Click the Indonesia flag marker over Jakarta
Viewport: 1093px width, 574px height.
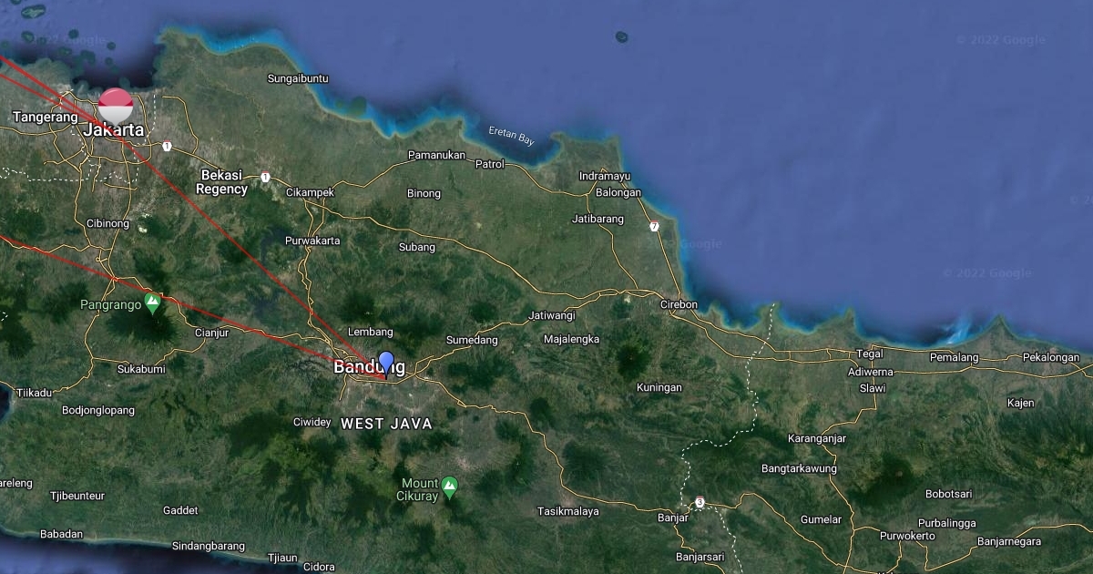[116, 106]
